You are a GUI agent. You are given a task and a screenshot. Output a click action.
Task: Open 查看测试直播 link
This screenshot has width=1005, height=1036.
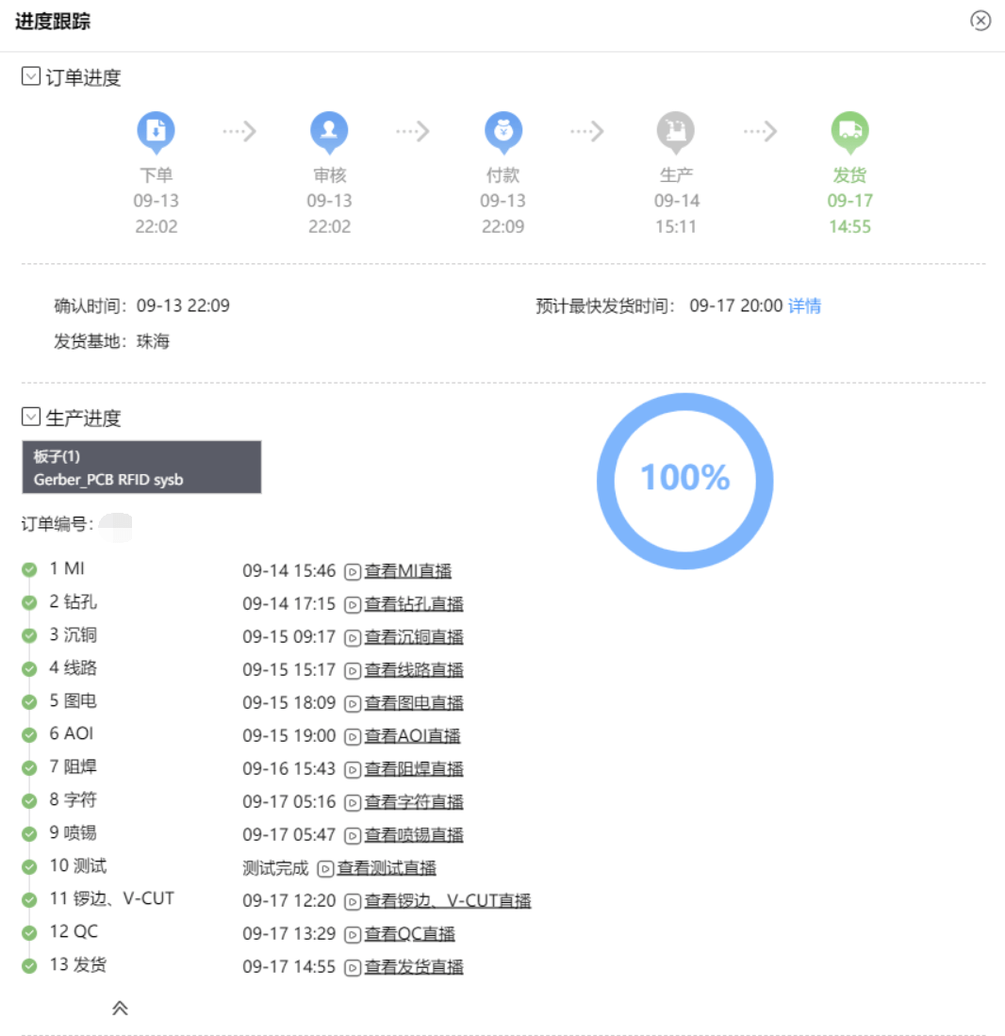(x=387, y=868)
